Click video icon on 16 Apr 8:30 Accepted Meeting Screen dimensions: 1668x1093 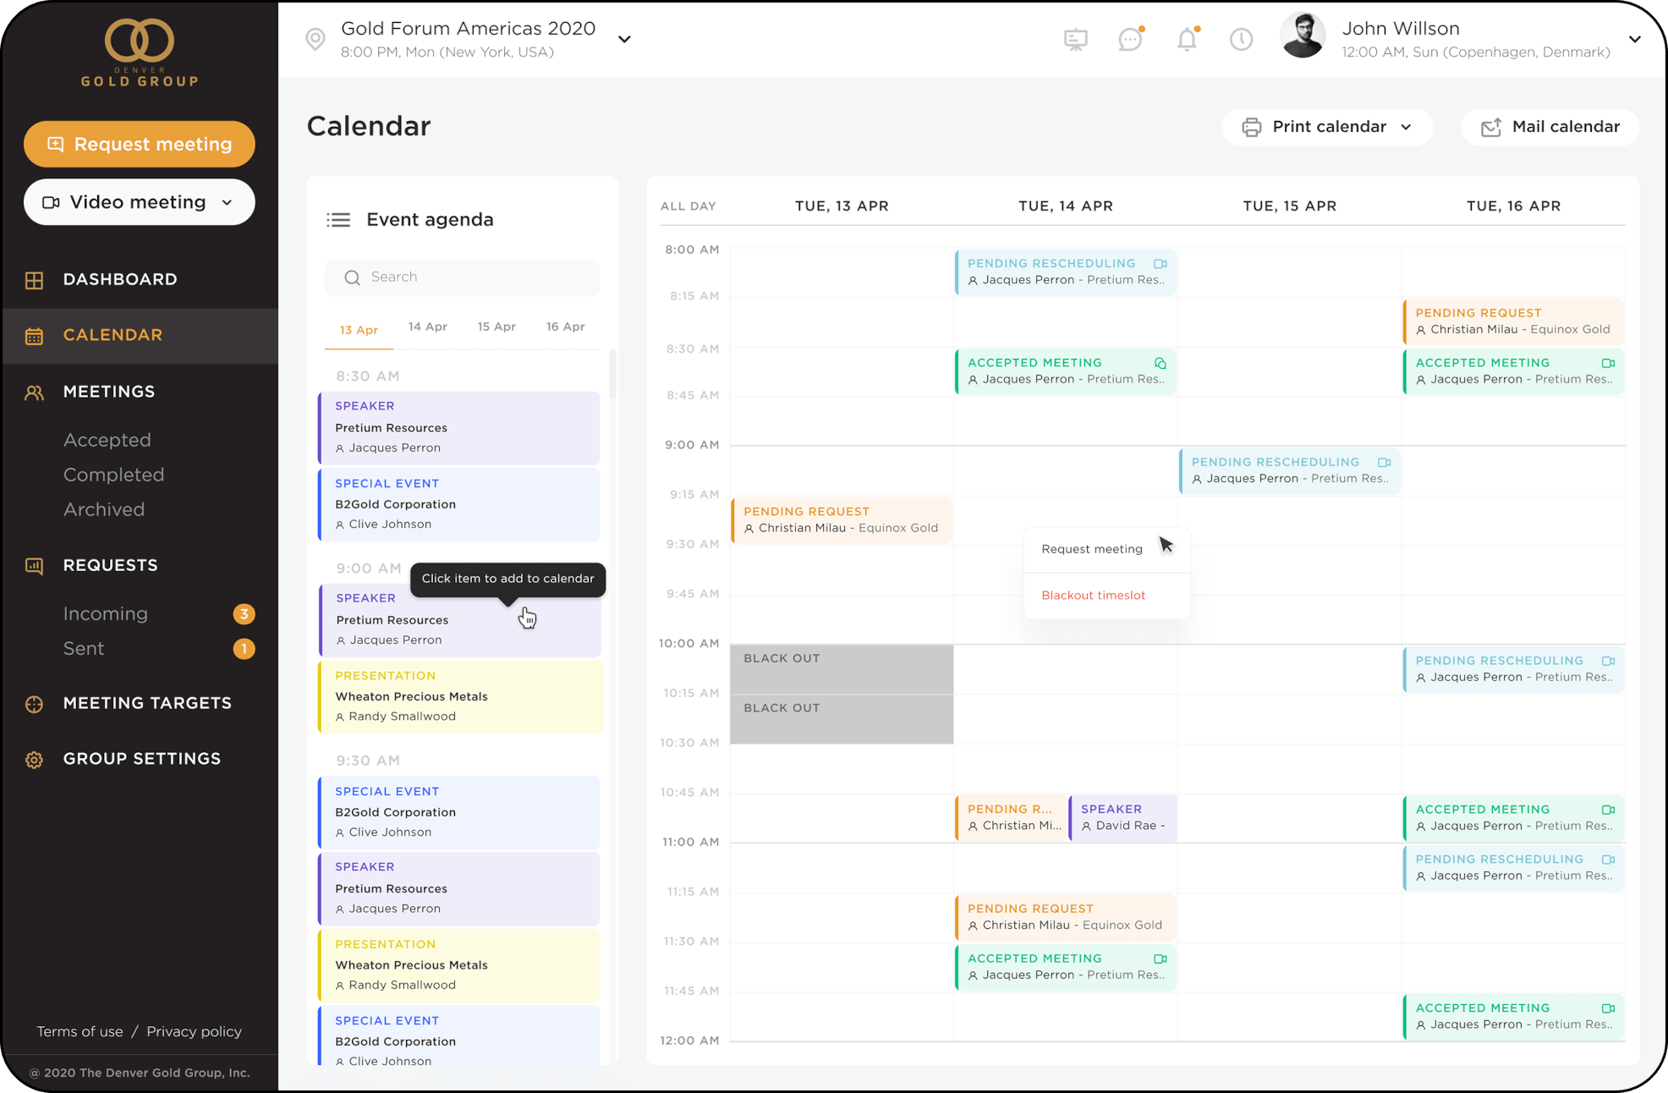coord(1608,363)
